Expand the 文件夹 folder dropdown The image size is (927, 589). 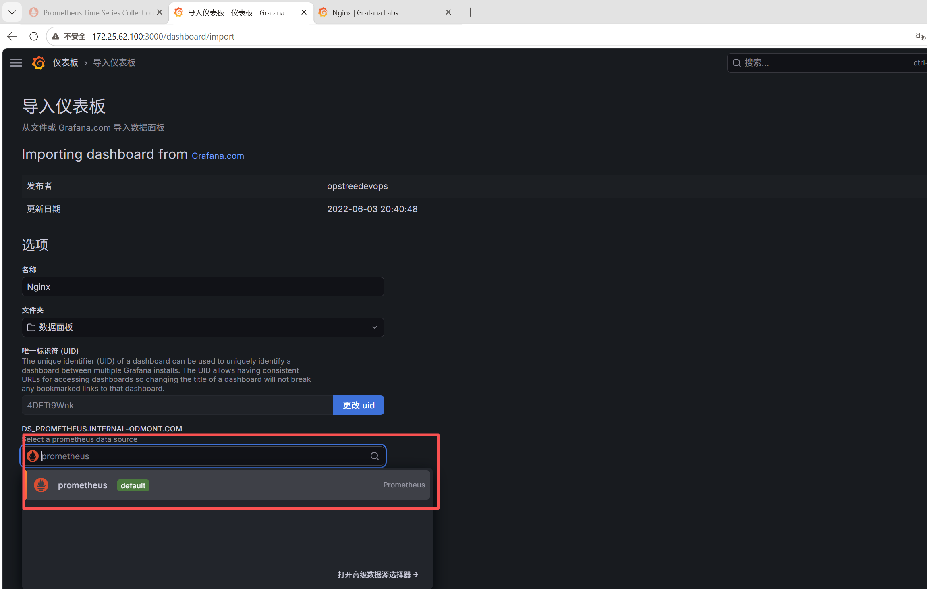click(x=203, y=327)
